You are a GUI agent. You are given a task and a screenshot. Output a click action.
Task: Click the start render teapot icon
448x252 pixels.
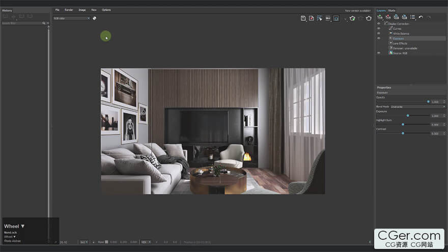click(x=369, y=18)
